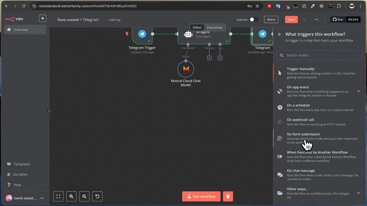Screen dimensions: 367x206
Task: Save the workflow
Action: click(291, 19)
